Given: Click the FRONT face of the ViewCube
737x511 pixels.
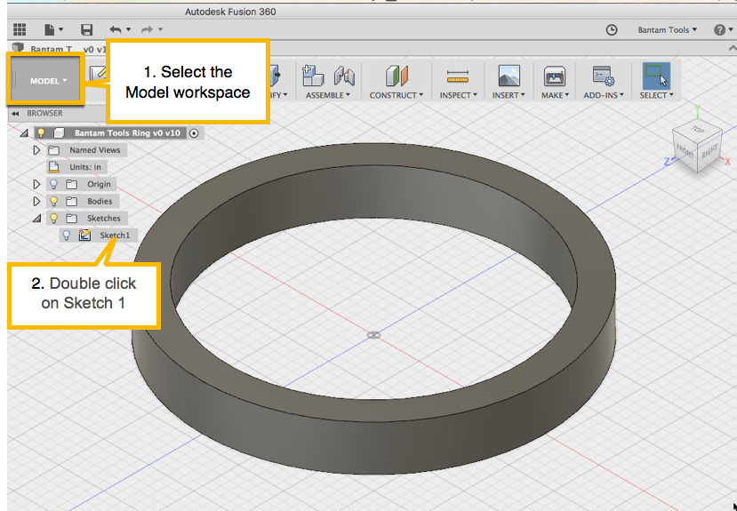Looking at the screenshot, I should pos(685,151).
